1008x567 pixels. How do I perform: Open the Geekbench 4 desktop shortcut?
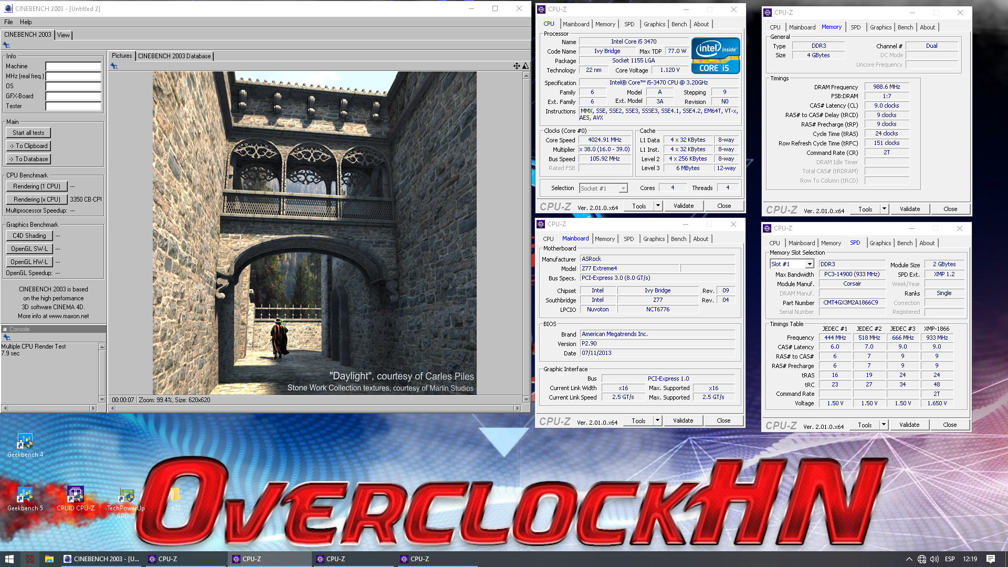click(25, 445)
